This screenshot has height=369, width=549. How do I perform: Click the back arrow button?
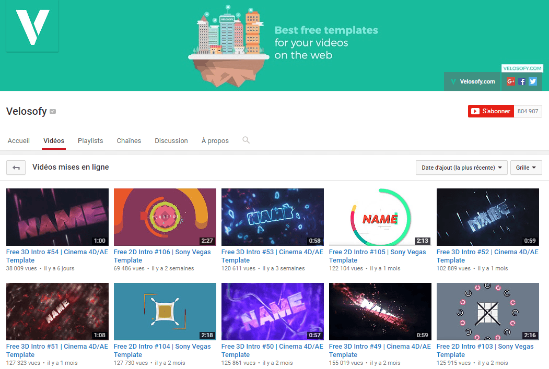pos(16,168)
